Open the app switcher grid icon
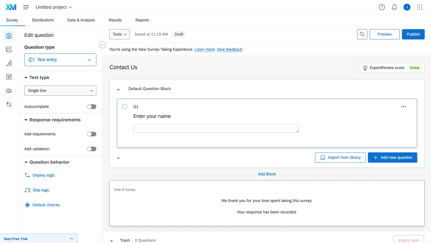The height and width of the screenshot is (243, 431). tap(420, 7)
